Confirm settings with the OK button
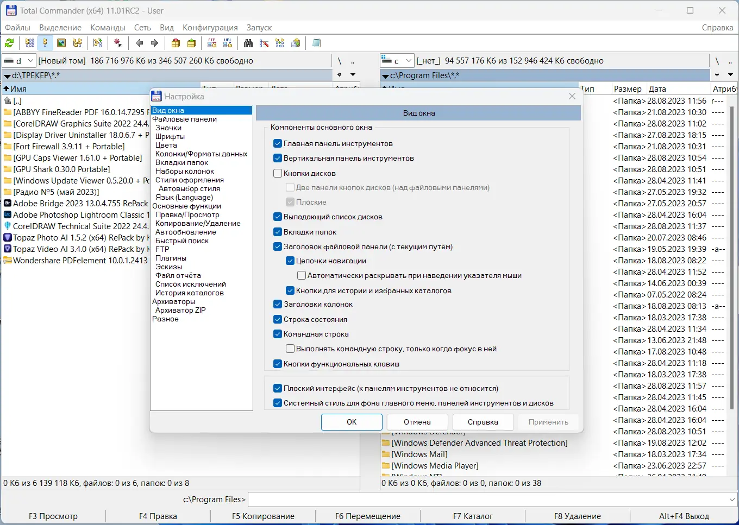739x525 pixels. pos(352,422)
